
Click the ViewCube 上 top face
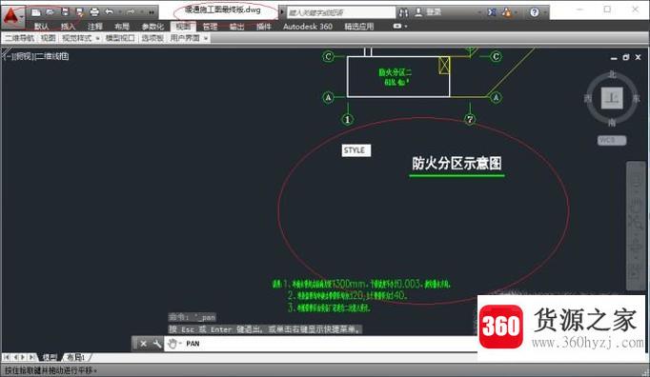pyautogui.click(x=612, y=98)
